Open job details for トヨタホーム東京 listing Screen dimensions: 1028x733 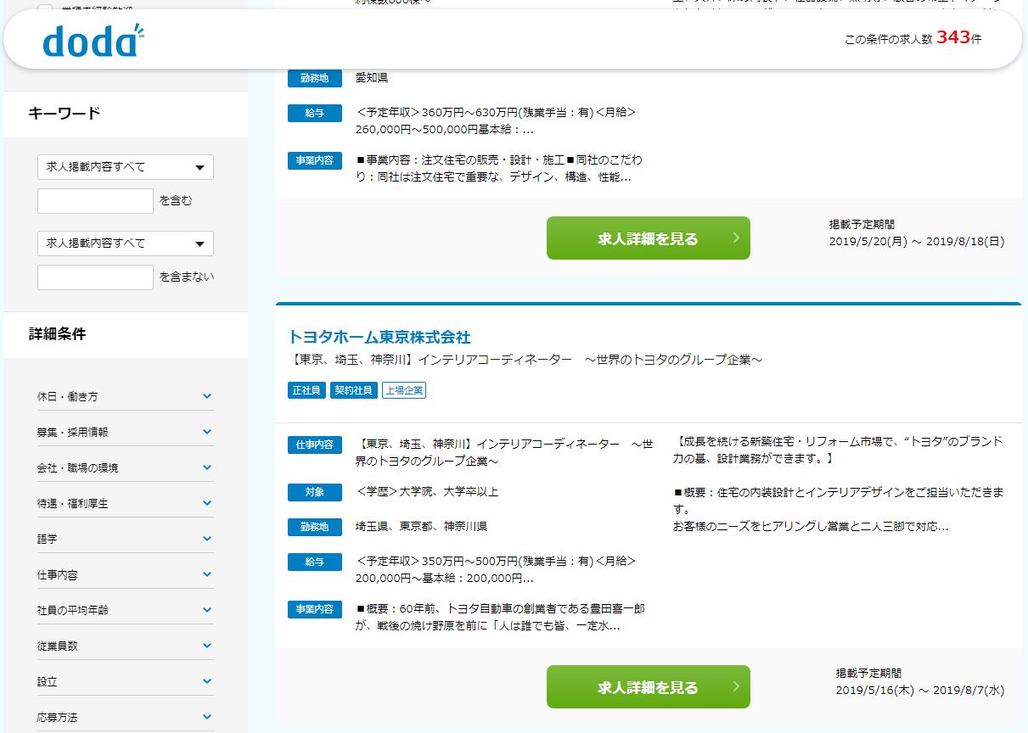click(x=649, y=687)
